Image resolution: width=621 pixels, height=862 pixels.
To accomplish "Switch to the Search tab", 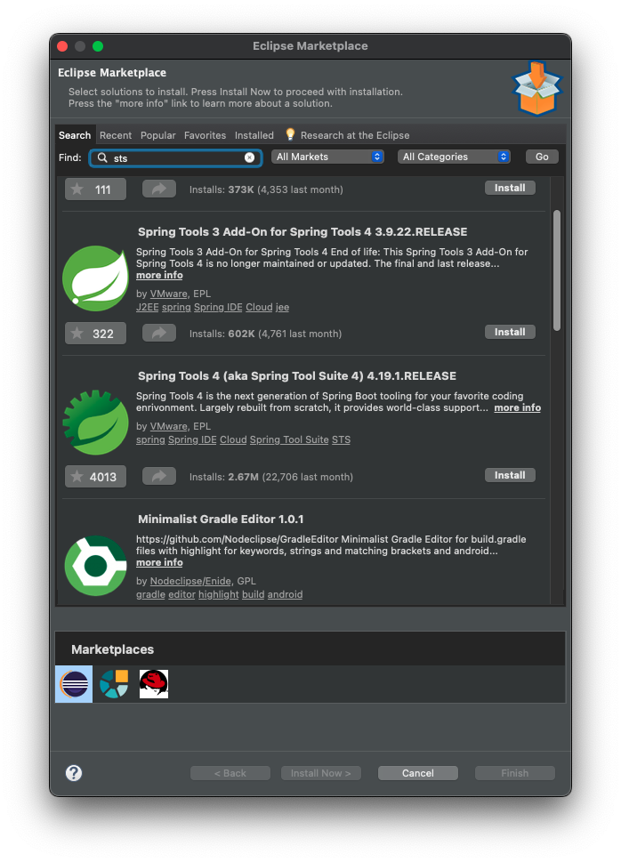I will pos(75,135).
